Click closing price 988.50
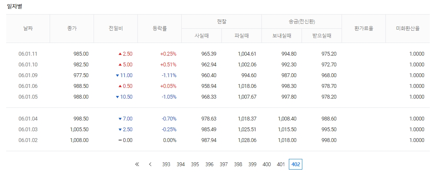439x175 pixels. point(81,86)
